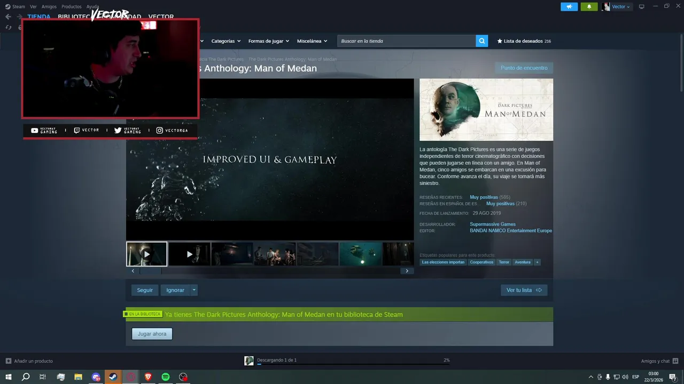Screen dimensions: 684x384
Task: Click the thumbnail strip scrollbar handle
Action: point(150,271)
